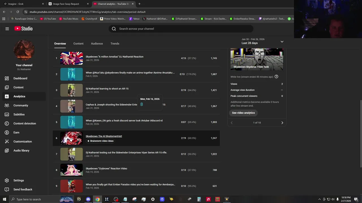Viewport: 362px width, 203px height.
Task: Focus the Search across your channel field
Action: coord(181,29)
